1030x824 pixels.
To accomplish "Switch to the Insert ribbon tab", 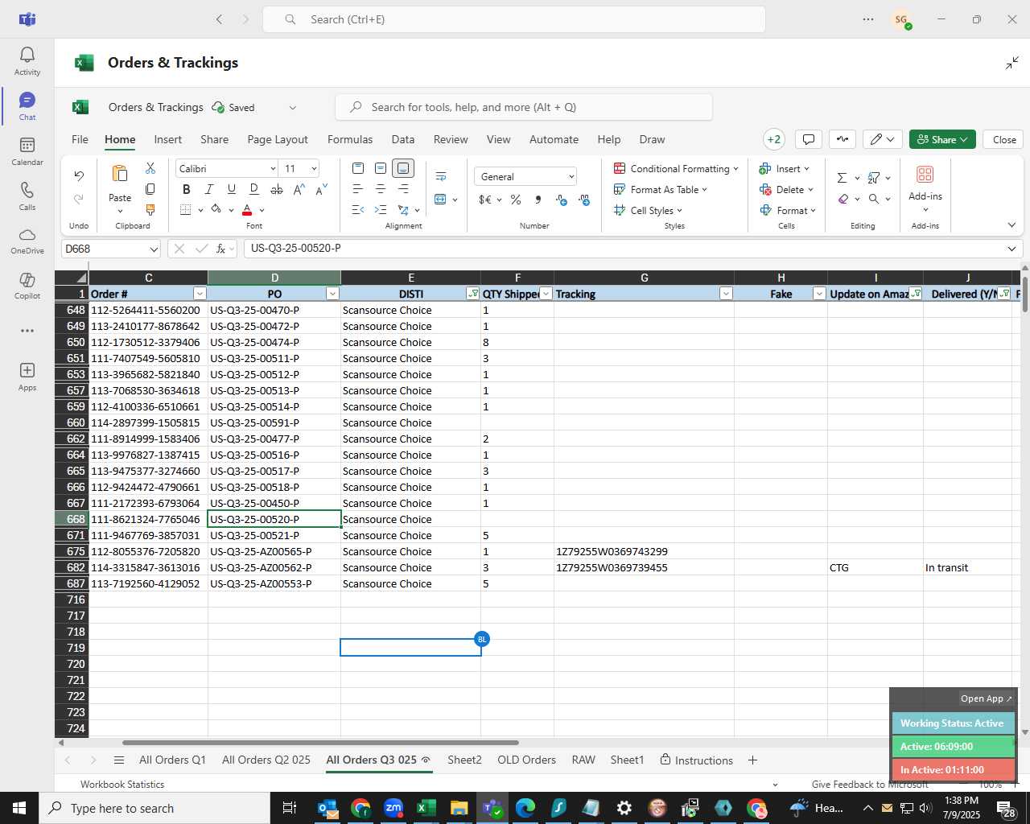I will coord(168,139).
